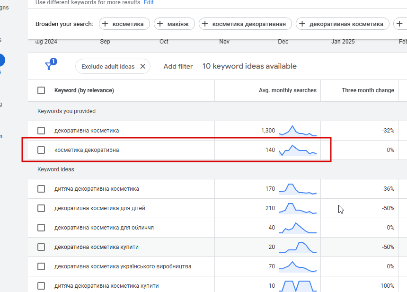View trend sparkline for косметика декоративна
This screenshot has height=292, width=407.
coord(298,150)
